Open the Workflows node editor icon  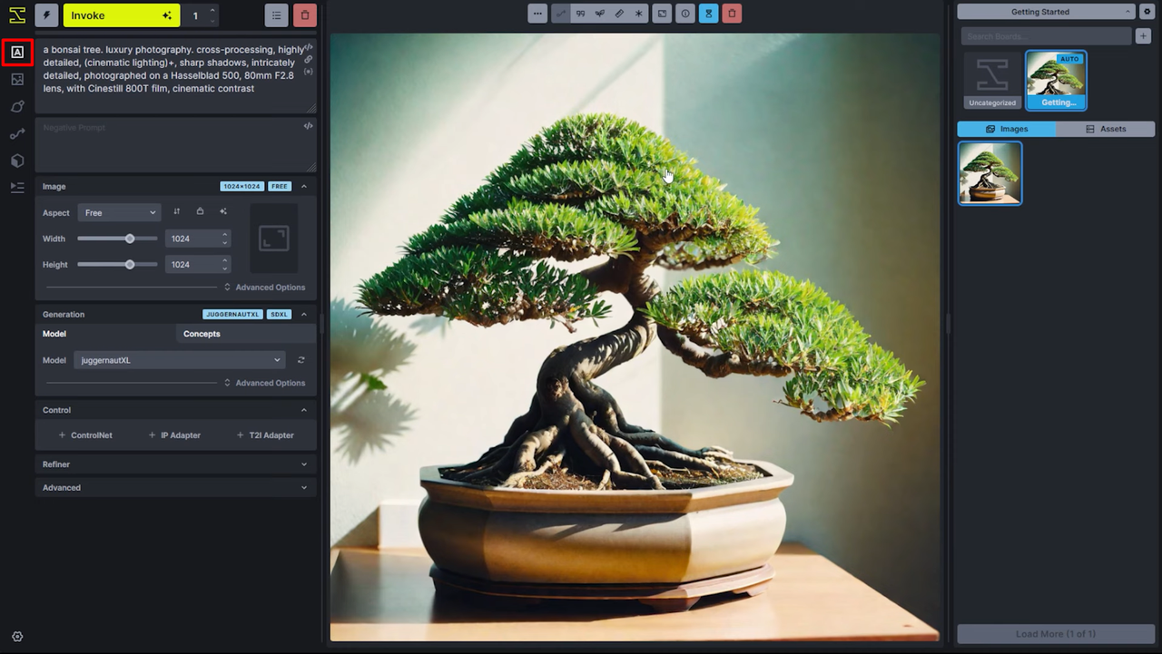point(16,133)
